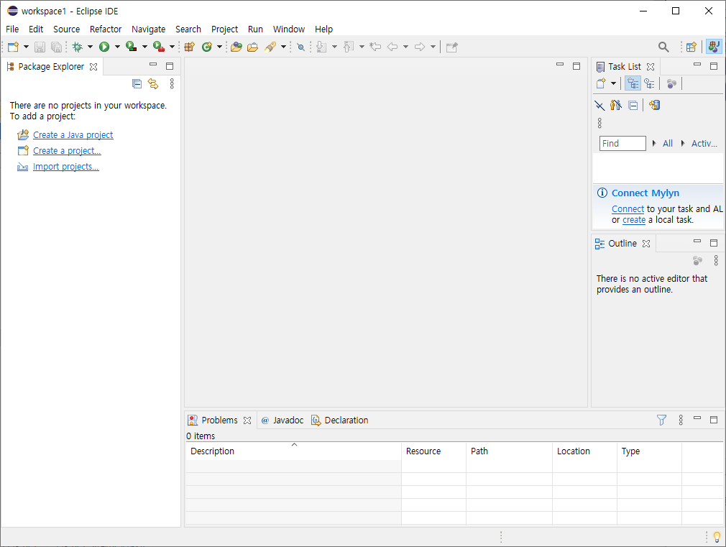The width and height of the screenshot is (726, 547).
Task: Click the All working set link in Task List
Action: 667,144
